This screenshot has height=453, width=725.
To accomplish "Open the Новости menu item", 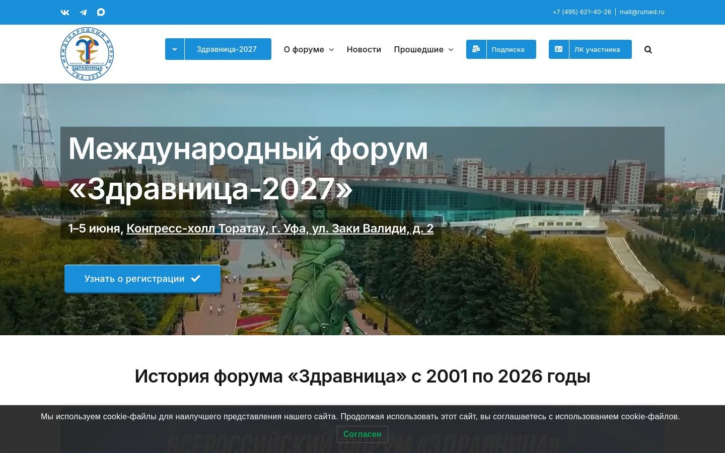I will pos(364,49).
